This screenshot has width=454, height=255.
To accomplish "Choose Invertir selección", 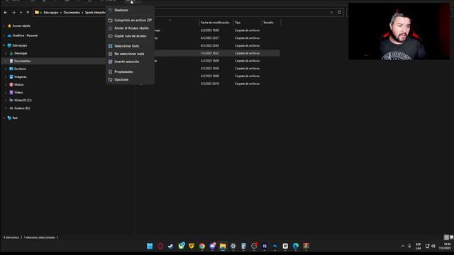I will click(130, 62).
